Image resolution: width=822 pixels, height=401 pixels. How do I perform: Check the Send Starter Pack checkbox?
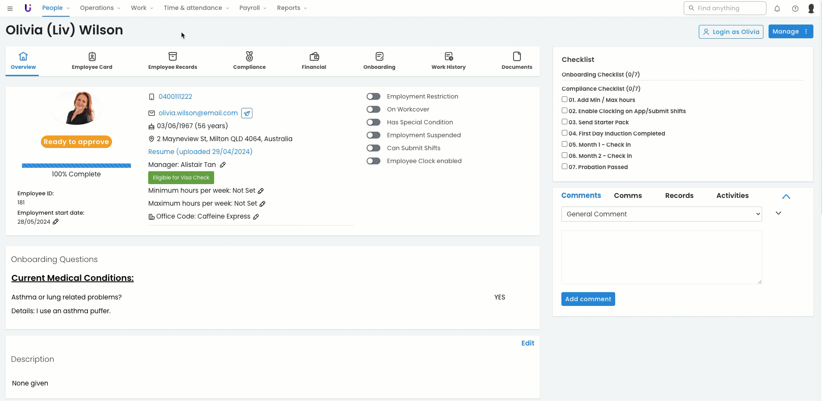tap(564, 122)
